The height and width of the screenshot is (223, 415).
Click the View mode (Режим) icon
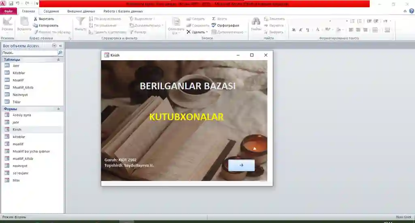point(7,21)
